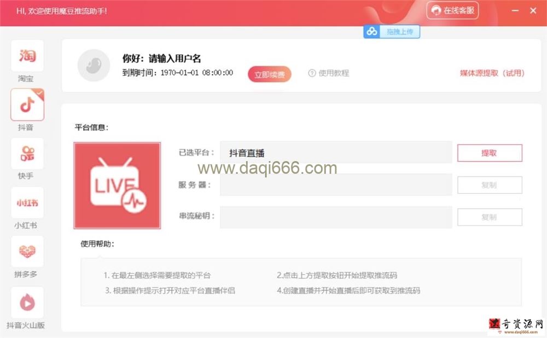Click the 请输入用户名 username text
This screenshot has width=547, height=338.
pyautogui.click(x=174, y=58)
